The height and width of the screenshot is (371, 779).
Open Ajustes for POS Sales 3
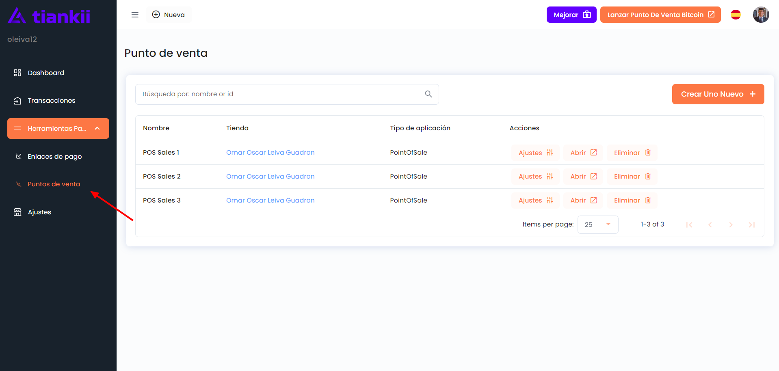click(535, 200)
